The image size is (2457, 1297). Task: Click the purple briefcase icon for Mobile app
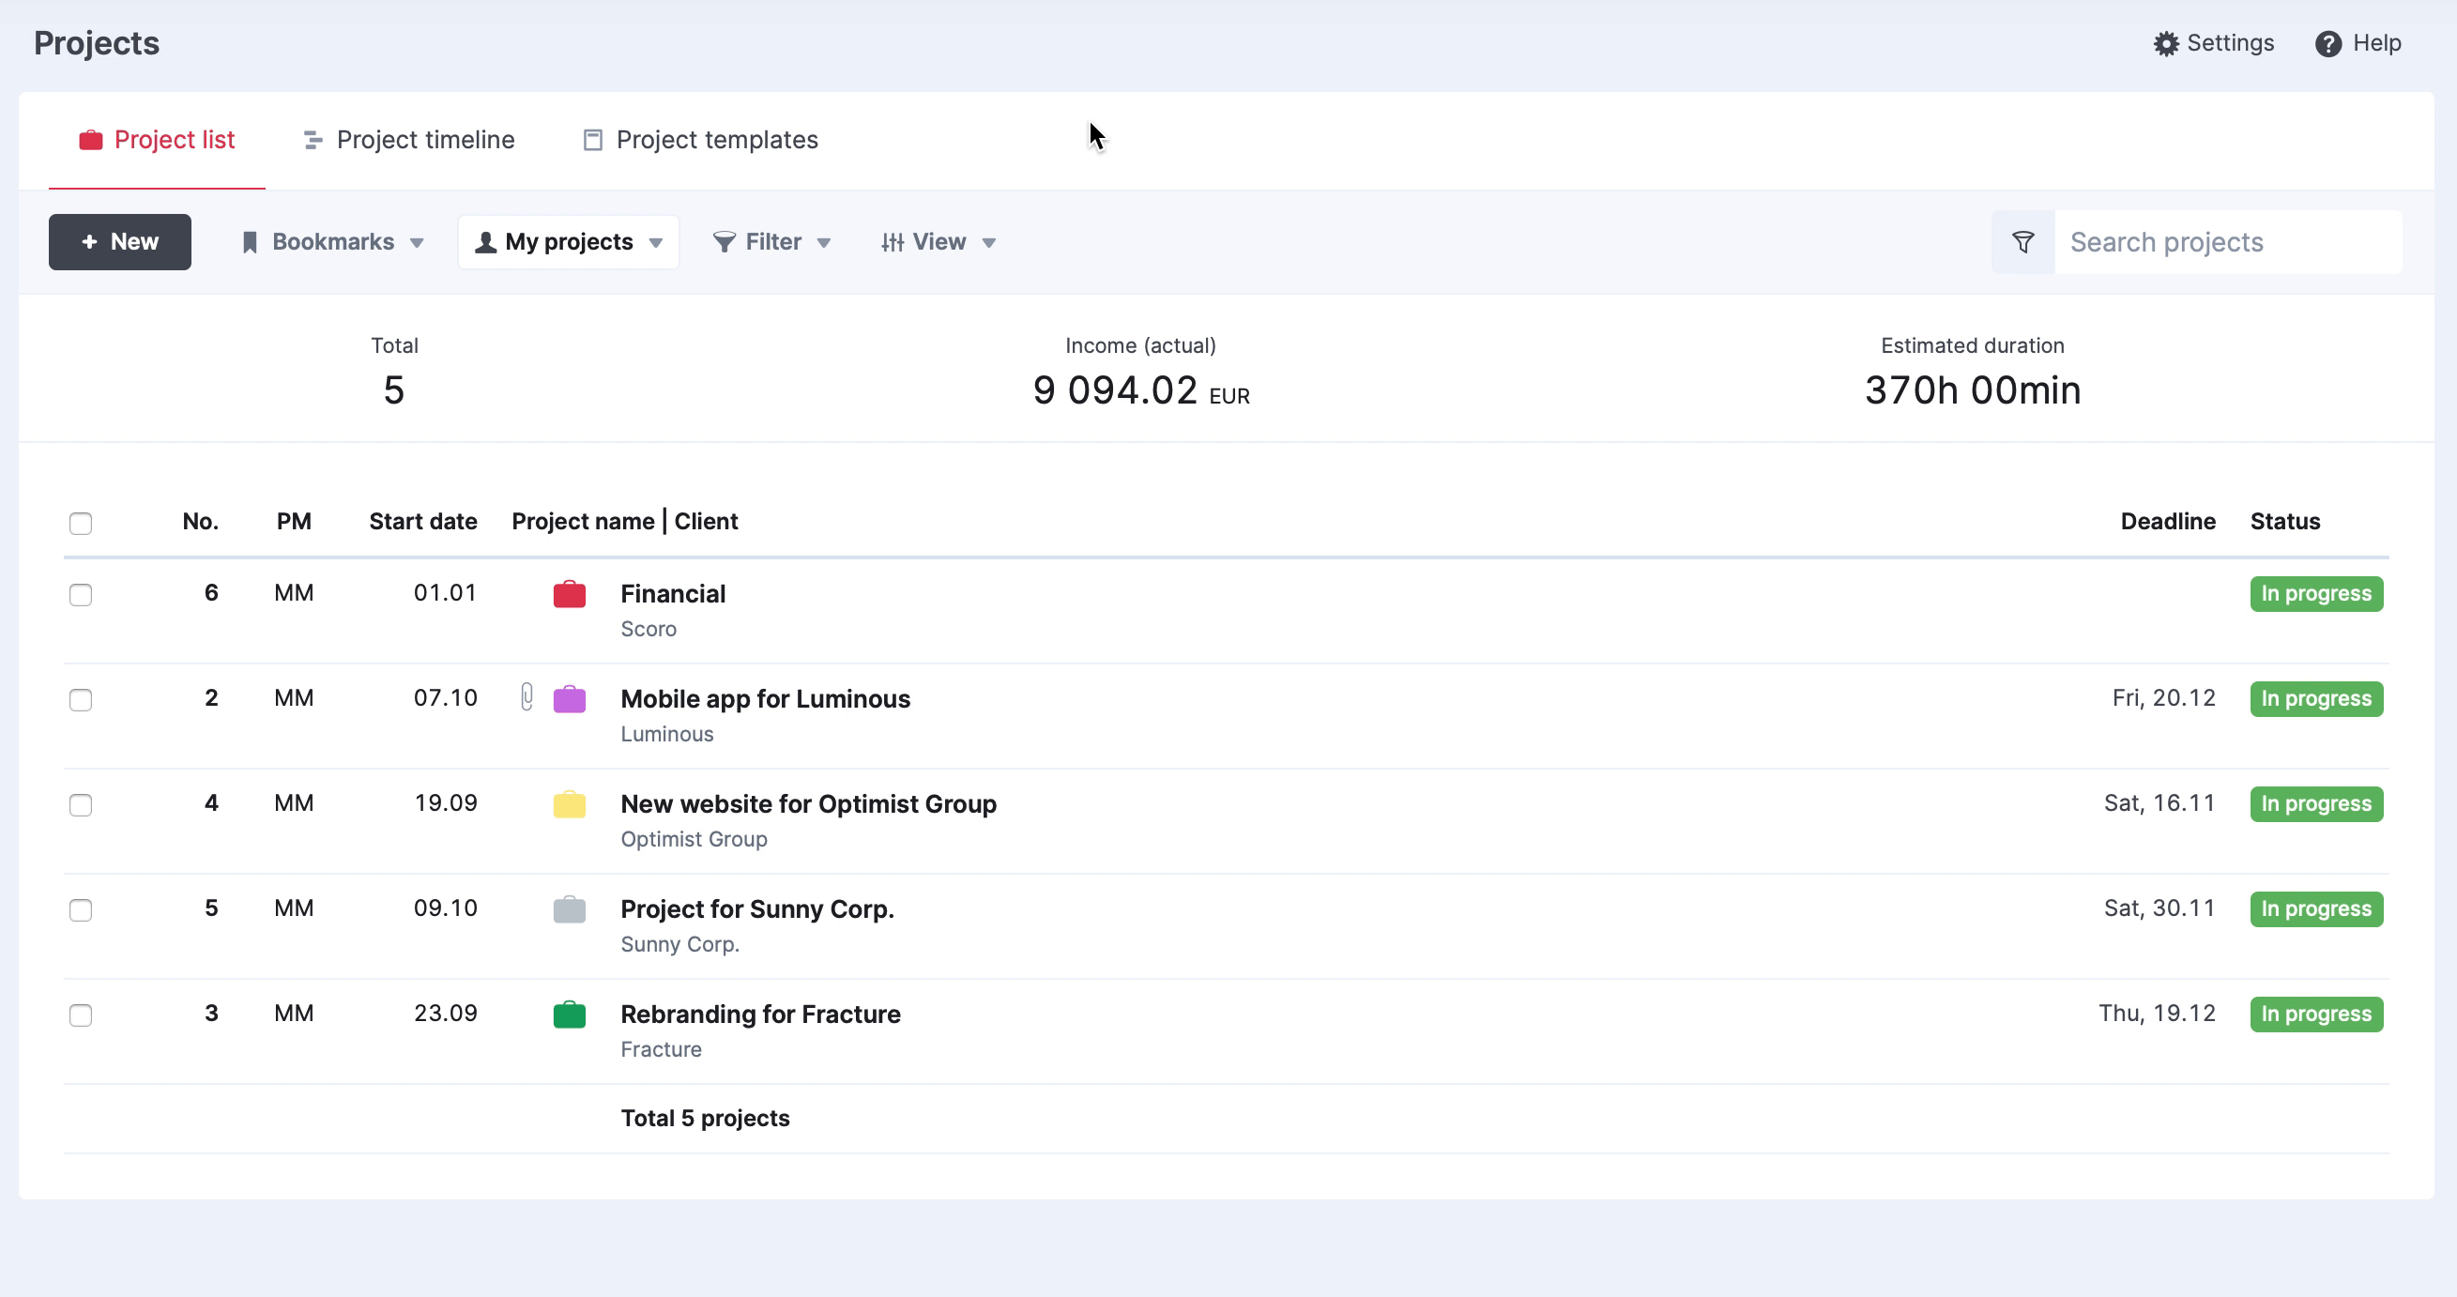[570, 699]
